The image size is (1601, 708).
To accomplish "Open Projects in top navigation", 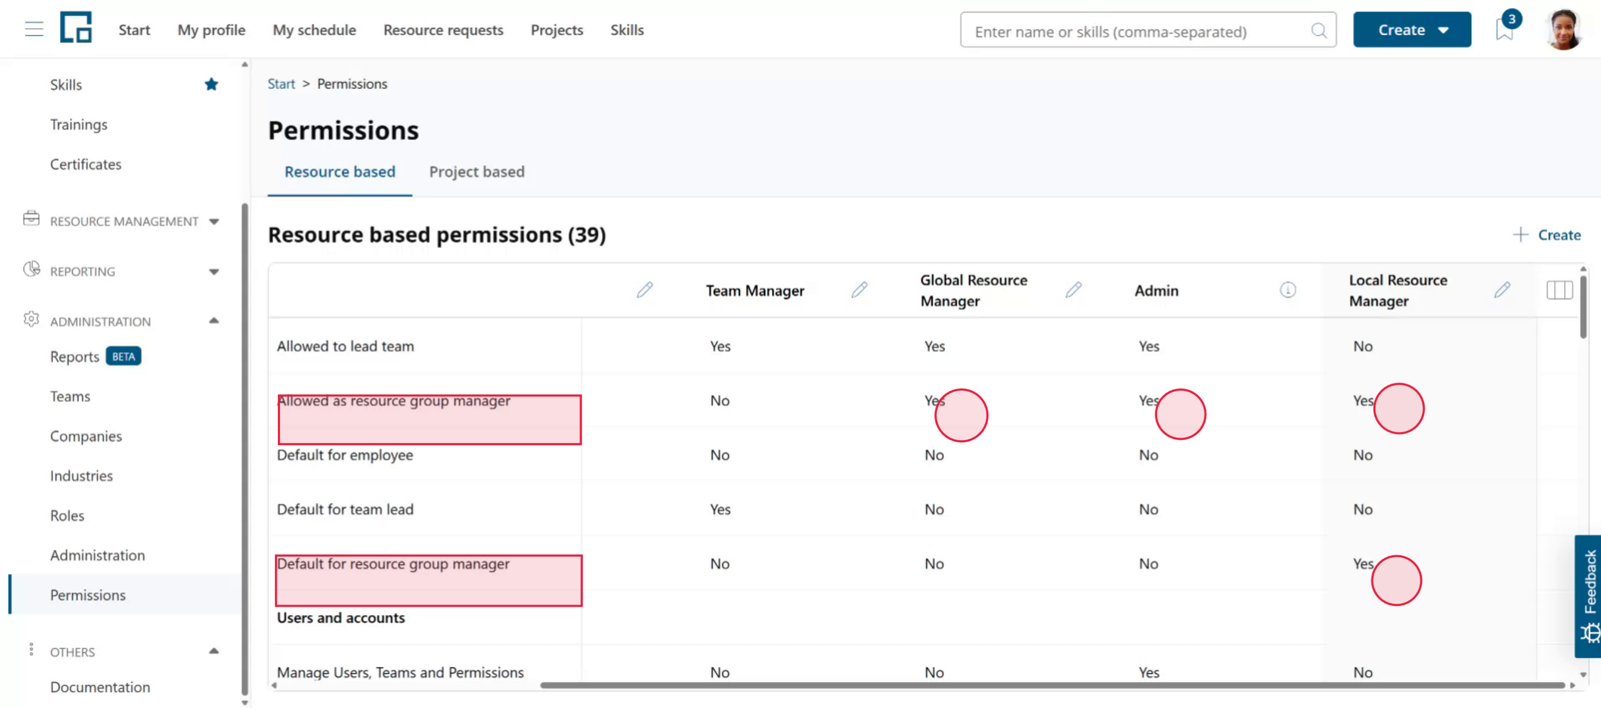I will point(557,30).
